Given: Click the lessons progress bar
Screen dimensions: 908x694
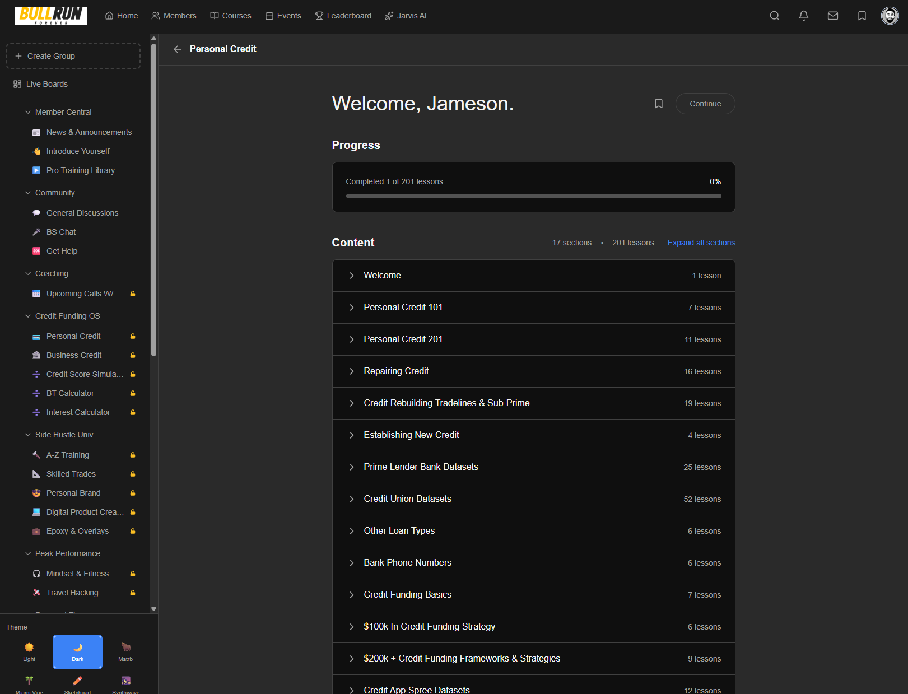Looking at the screenshot, I should 533,196.
